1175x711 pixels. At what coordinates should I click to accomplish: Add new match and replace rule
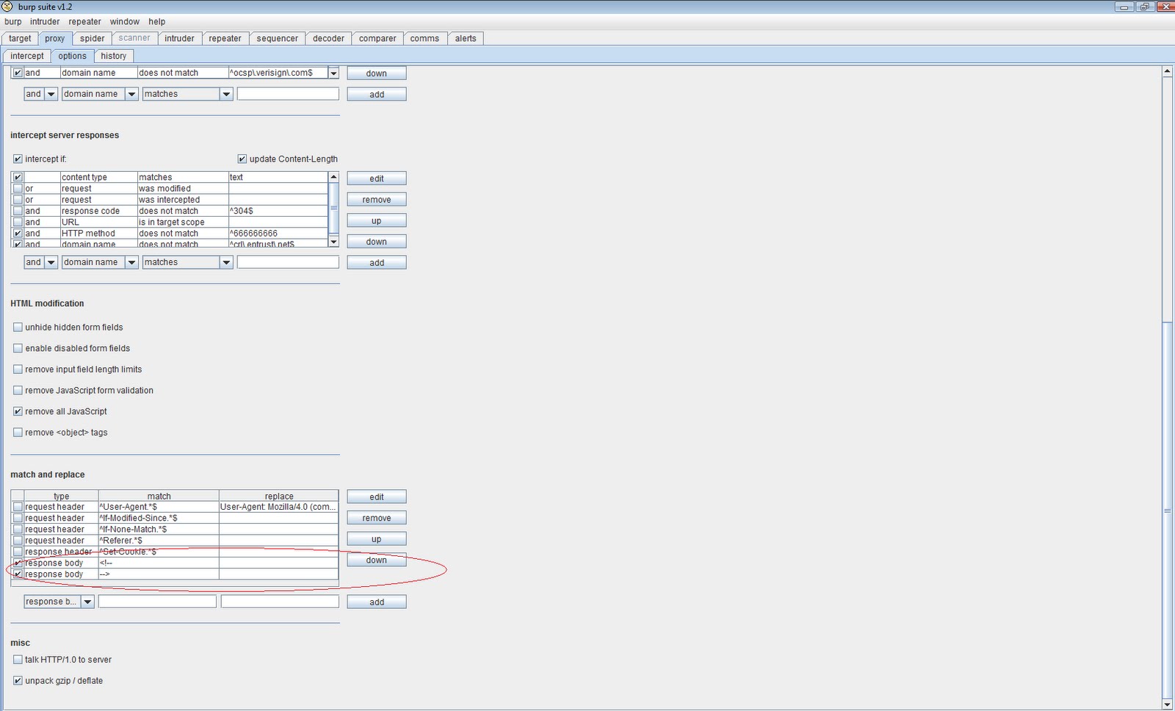pos(377,602)
